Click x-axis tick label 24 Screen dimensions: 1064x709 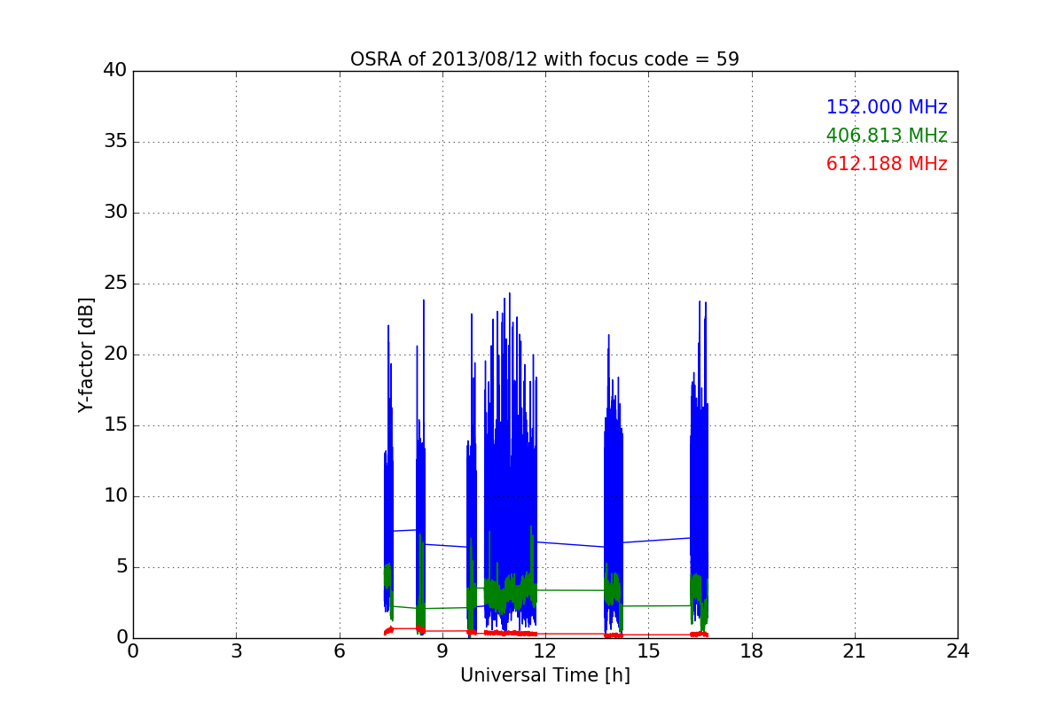coord(958,651)
